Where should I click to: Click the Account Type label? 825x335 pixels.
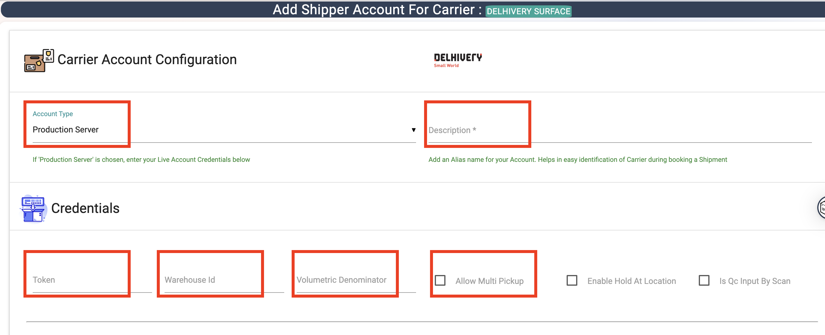point(53,114)
